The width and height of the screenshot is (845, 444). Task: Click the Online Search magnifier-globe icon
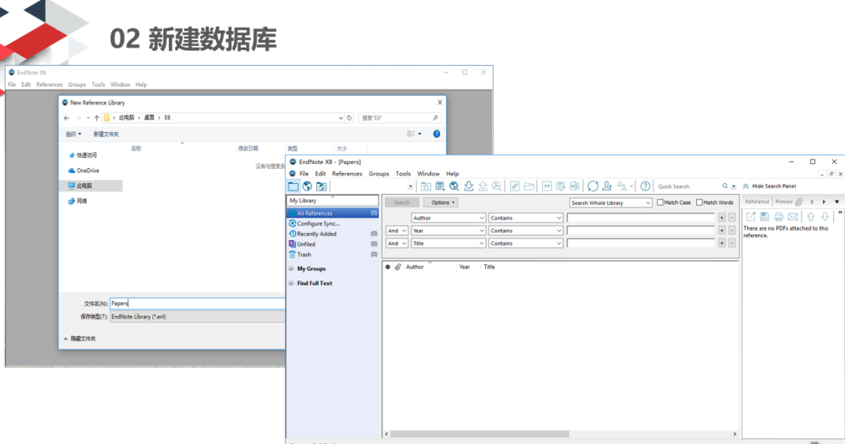(455, 186)
